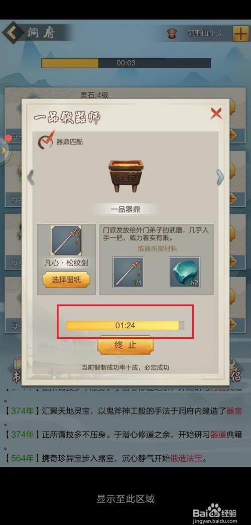Screen dimensions: 251x525
Task: Stop forging with the 终止 button
Action: [125, 345]
